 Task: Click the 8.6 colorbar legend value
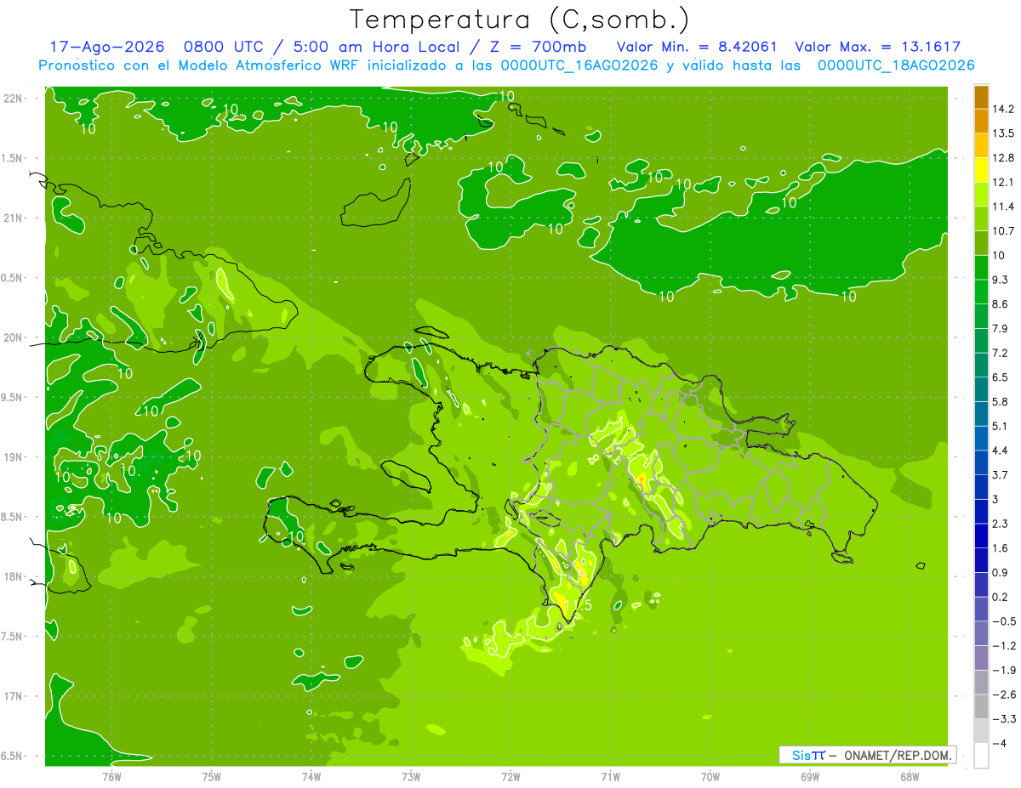tap(1001, 303)
